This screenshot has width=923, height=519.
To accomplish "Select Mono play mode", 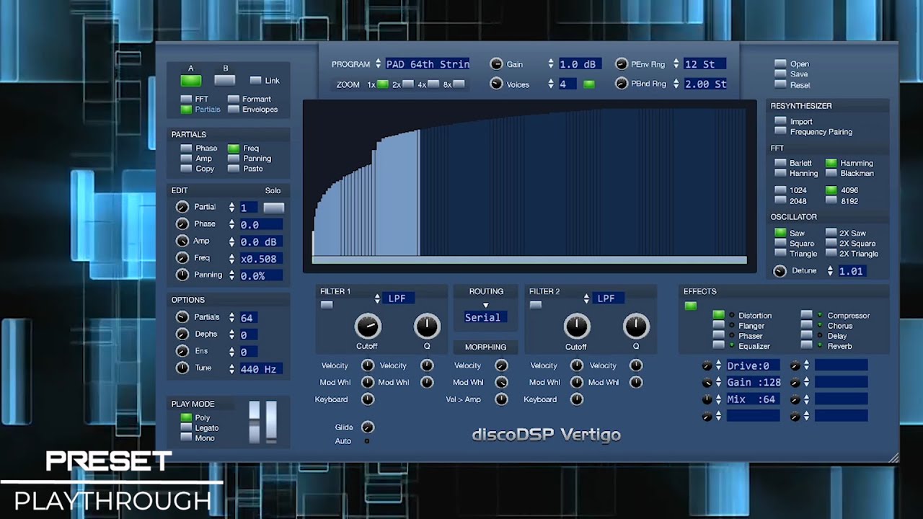I will pos(186,438).
